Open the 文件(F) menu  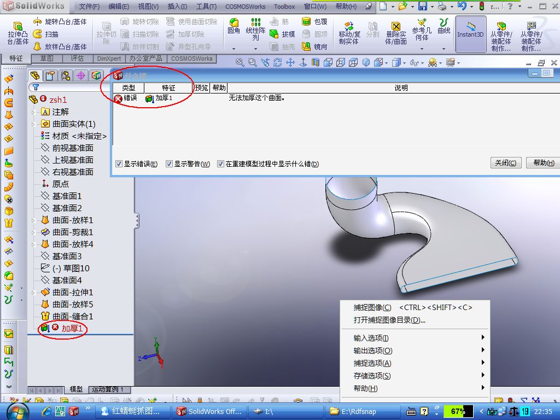pos(89,7)
